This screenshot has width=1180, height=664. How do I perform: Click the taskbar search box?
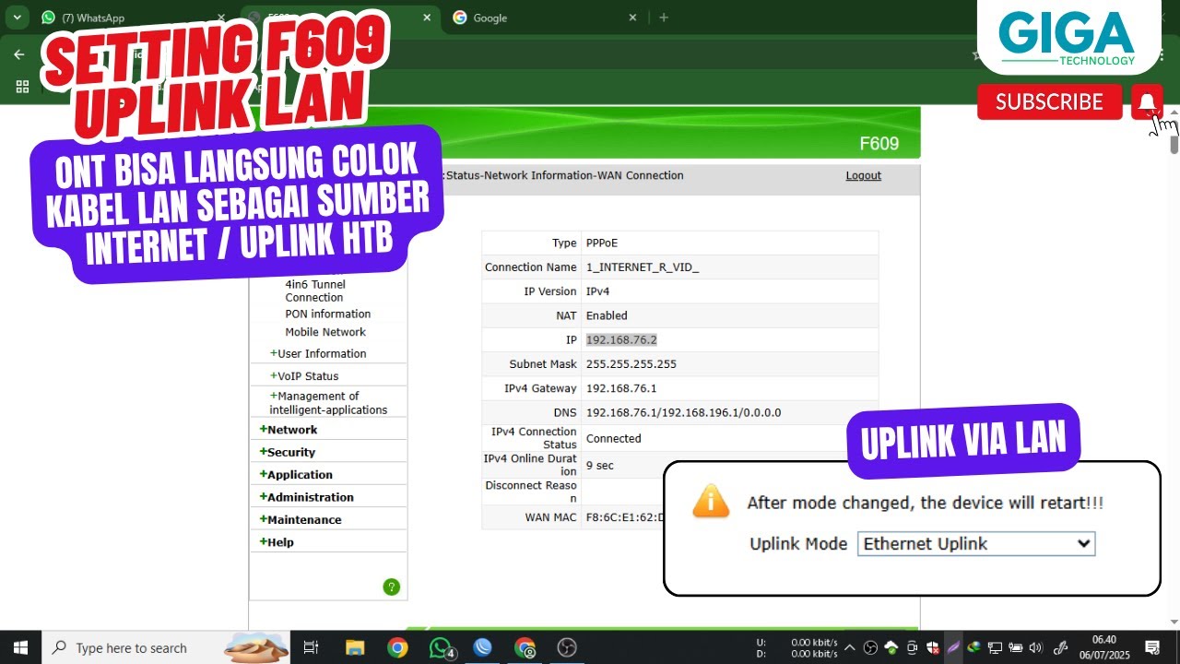pyautogui.click(x=166, y=647)
